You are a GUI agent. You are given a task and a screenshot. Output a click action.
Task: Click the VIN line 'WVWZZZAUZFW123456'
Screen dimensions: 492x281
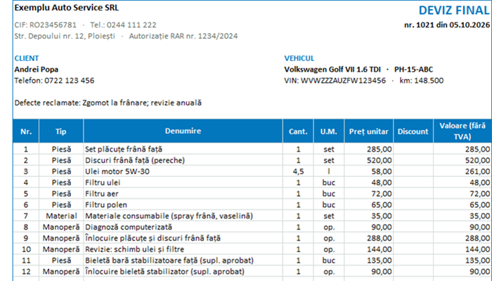coord(335,81)
